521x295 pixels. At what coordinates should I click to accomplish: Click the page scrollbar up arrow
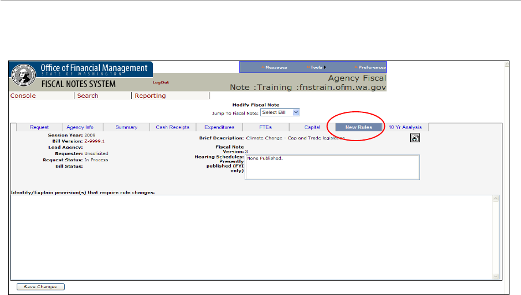[507, 64]
